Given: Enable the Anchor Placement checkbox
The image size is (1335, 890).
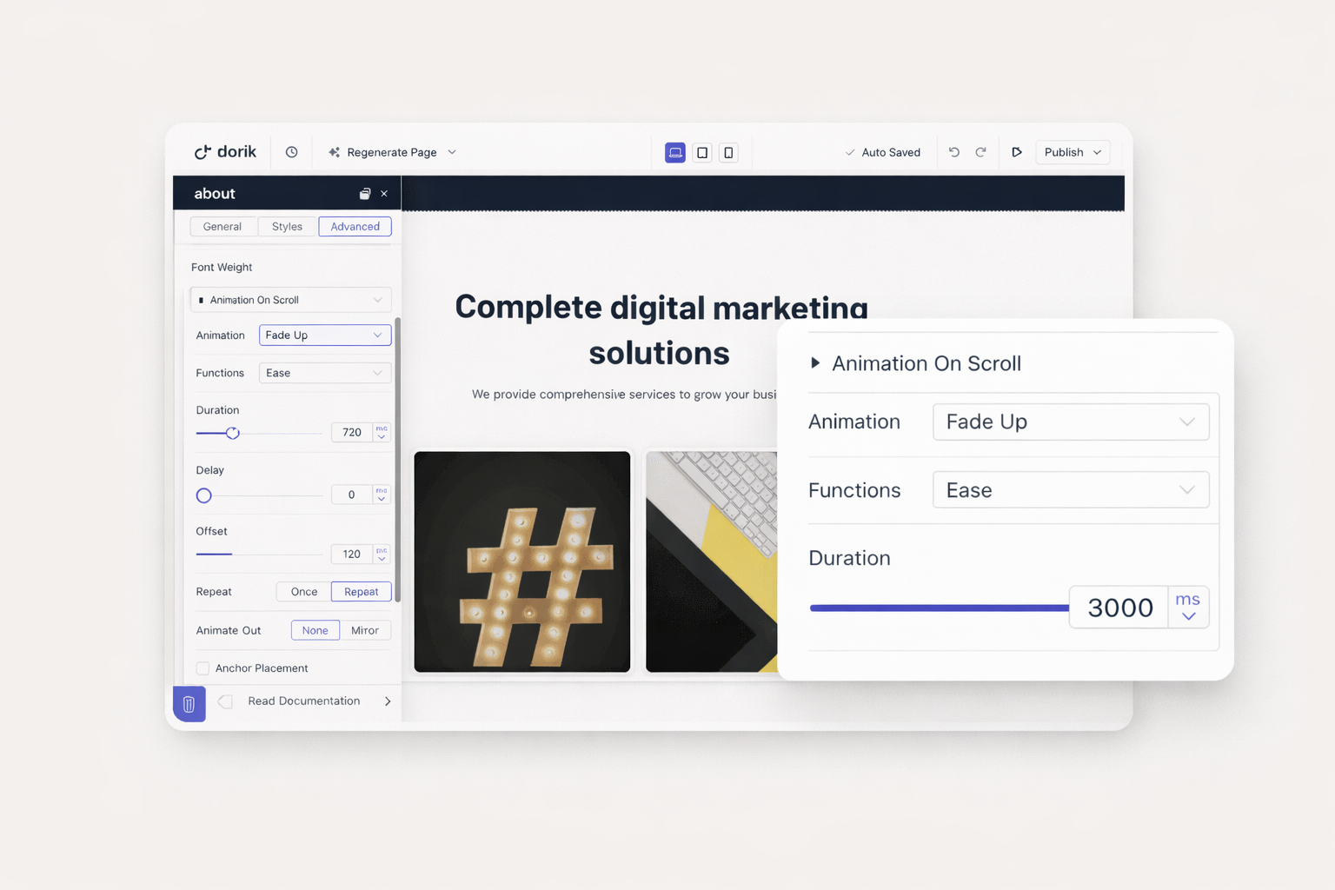Looking at the screenshot, I should tap(203, 668).
